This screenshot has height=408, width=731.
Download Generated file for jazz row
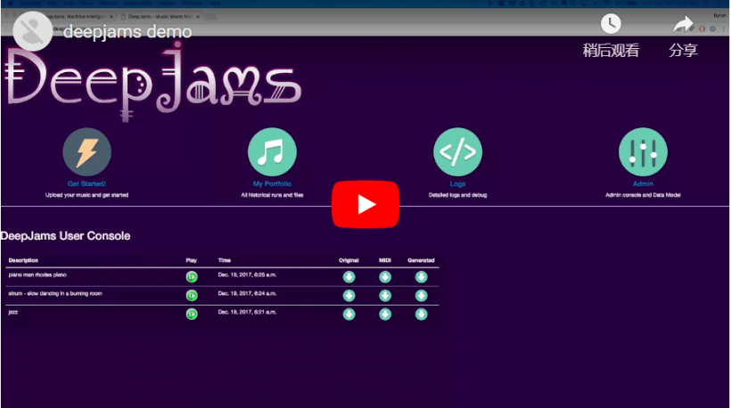421,314
